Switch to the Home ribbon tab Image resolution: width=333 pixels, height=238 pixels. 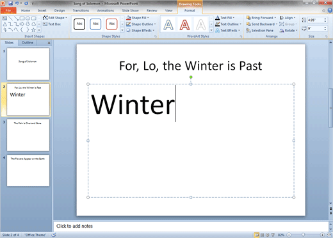pos(26,10)
